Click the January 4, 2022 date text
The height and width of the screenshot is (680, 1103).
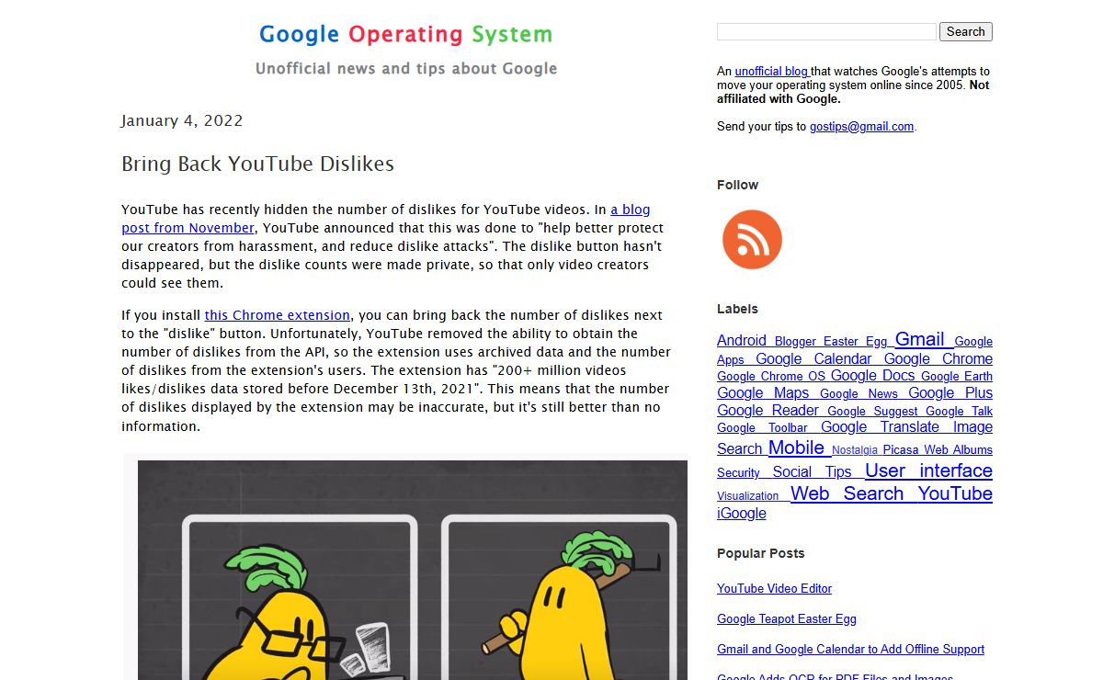[182, 120]
